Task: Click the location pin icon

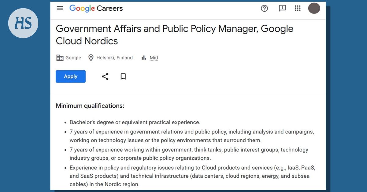Action: [x=91, y=58]
